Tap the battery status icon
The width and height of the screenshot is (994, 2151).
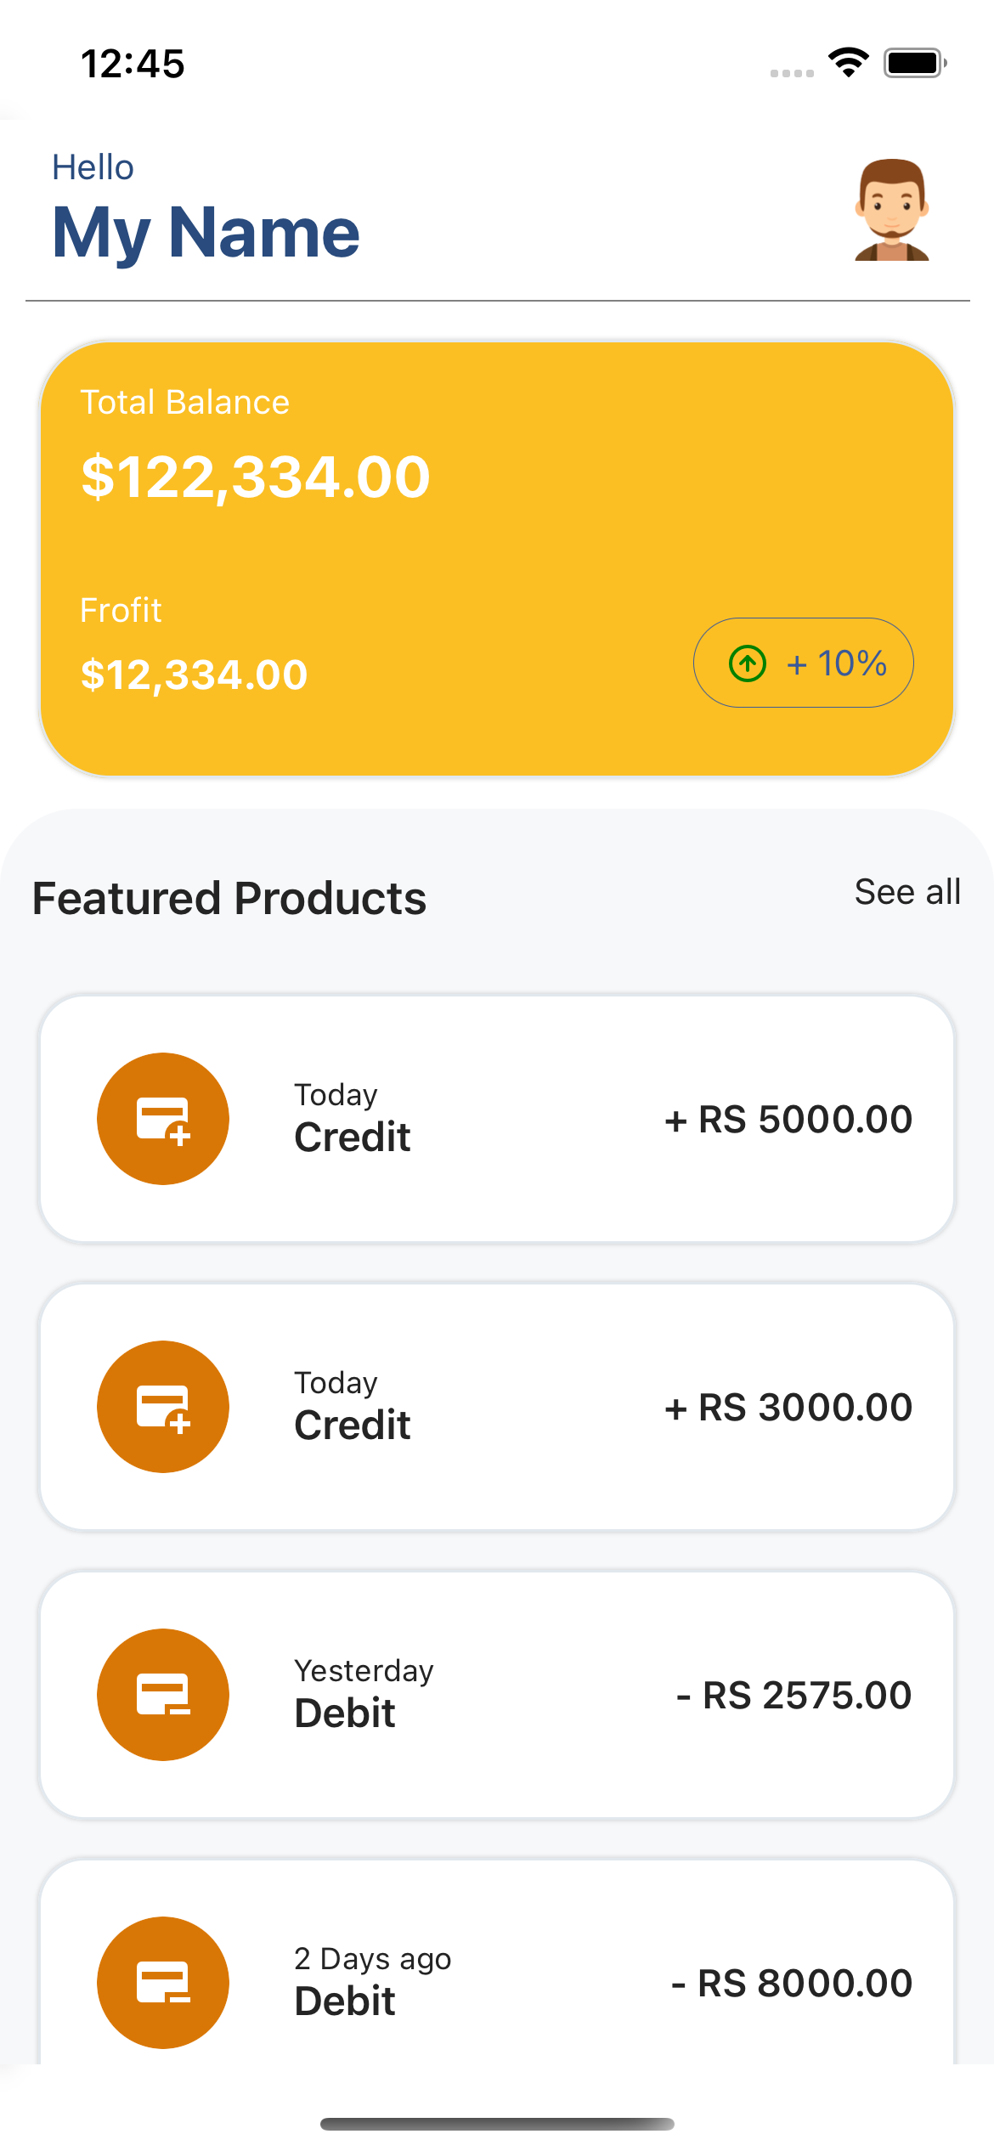[x=914, y=63]
